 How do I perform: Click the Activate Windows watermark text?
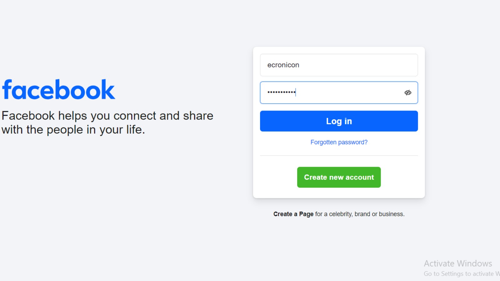458,263
